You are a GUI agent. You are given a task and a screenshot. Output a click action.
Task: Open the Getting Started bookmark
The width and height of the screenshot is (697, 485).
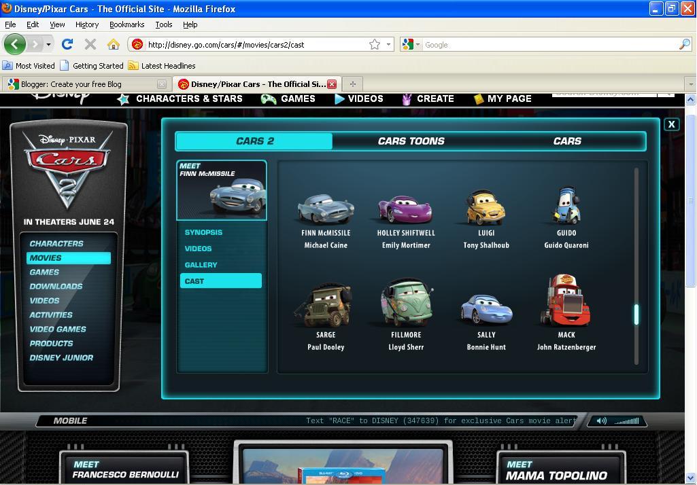click(92, 66)
